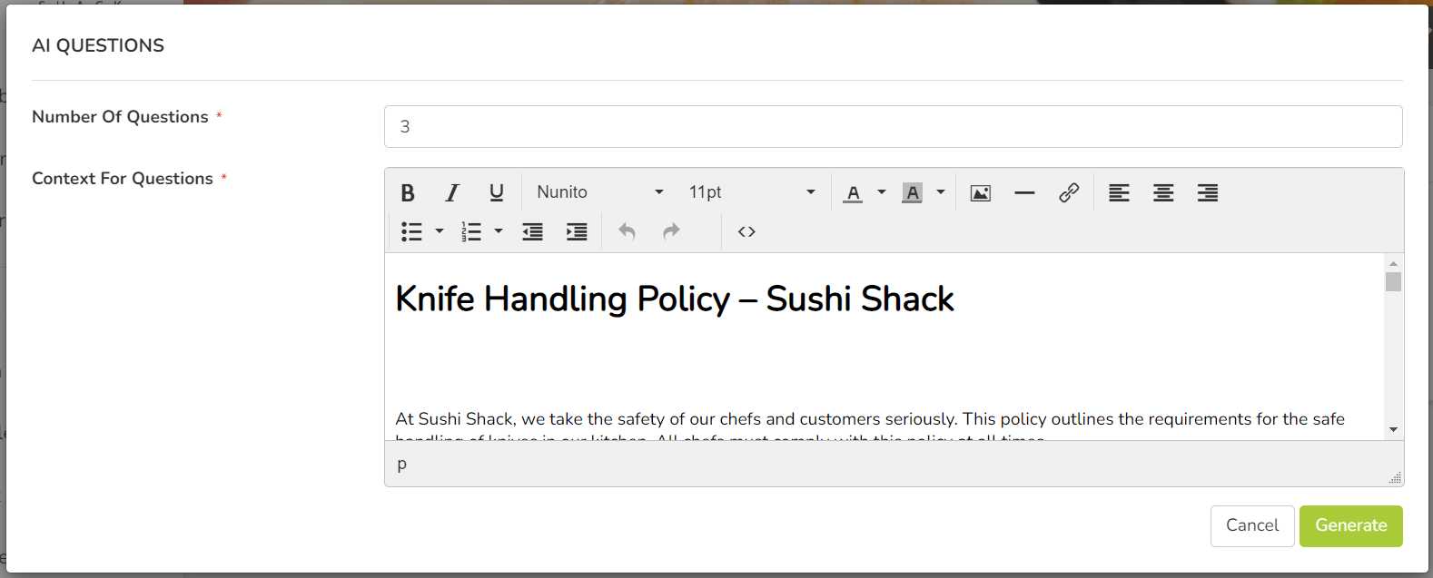Cancel the AI Questions dialog
Viewport: 1433px width, 578px height.
(1252, 526)
